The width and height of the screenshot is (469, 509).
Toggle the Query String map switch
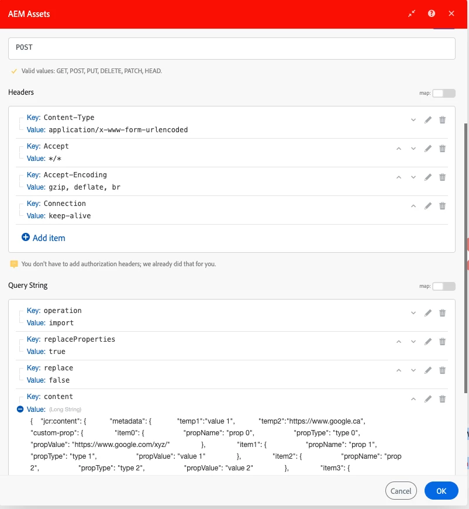(444, 286)
